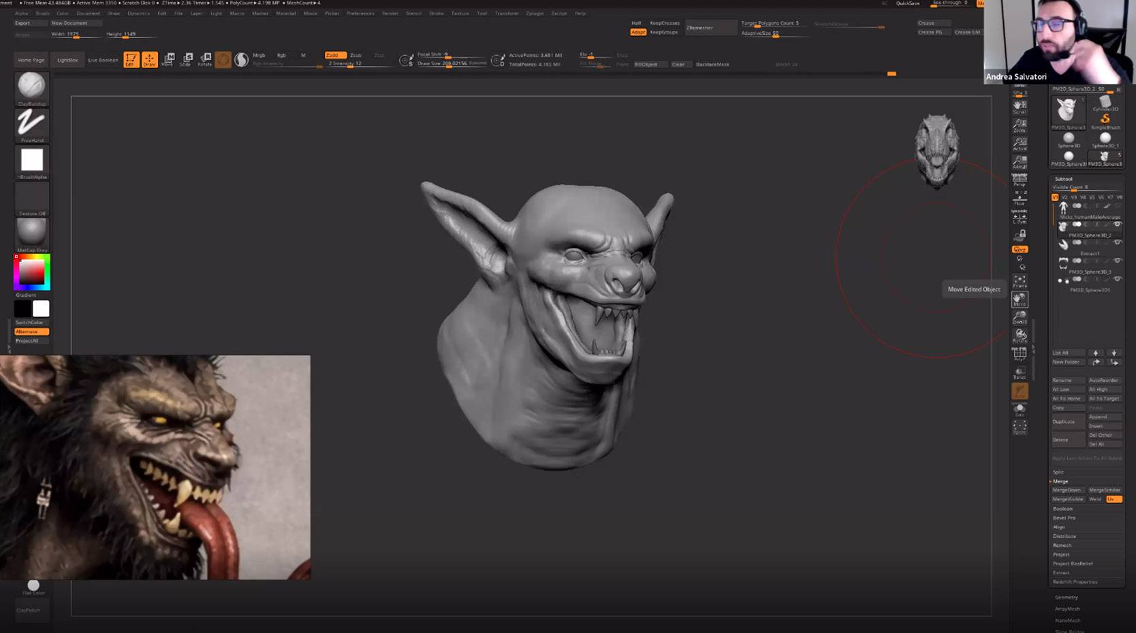Open the Preferences menu
The image size is (1136, 633).
360,13
